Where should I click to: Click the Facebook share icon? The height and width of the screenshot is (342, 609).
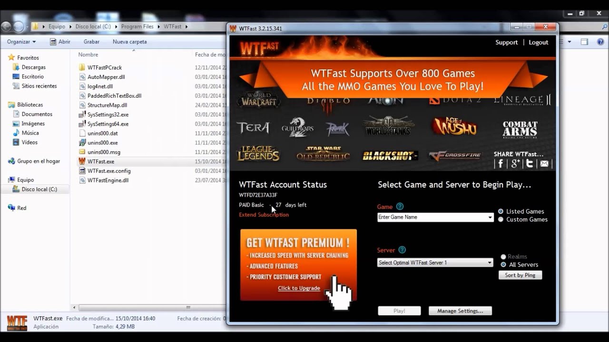pos(501,164)
